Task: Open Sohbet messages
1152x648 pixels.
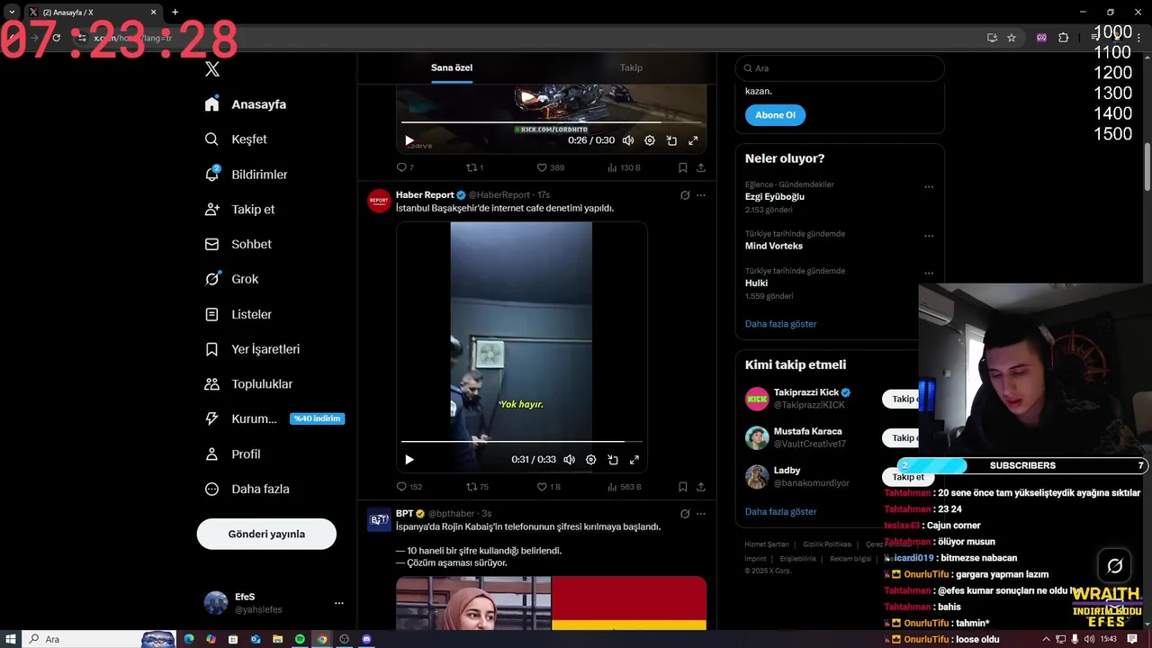Action: coord(238,245)
